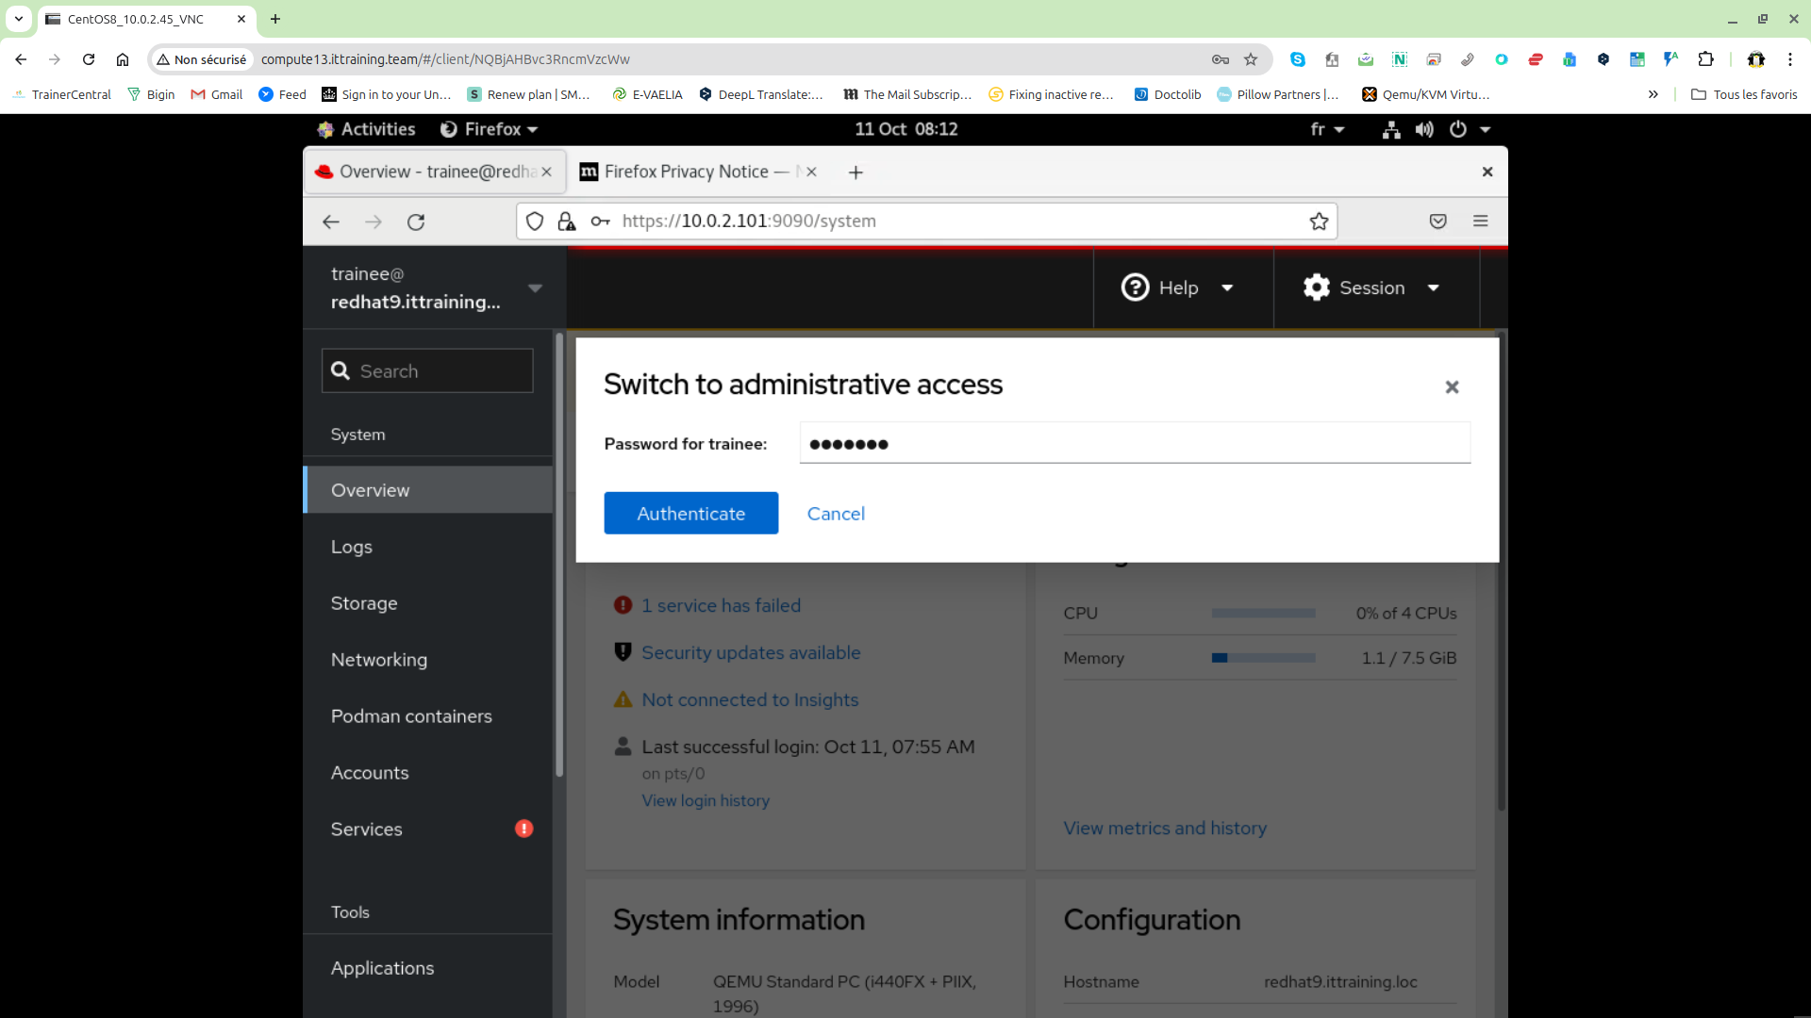The width and height of the screenshot is (1811, 1018).
Task: Focus the Password for trainee field
Action: tap(1135, 443)
